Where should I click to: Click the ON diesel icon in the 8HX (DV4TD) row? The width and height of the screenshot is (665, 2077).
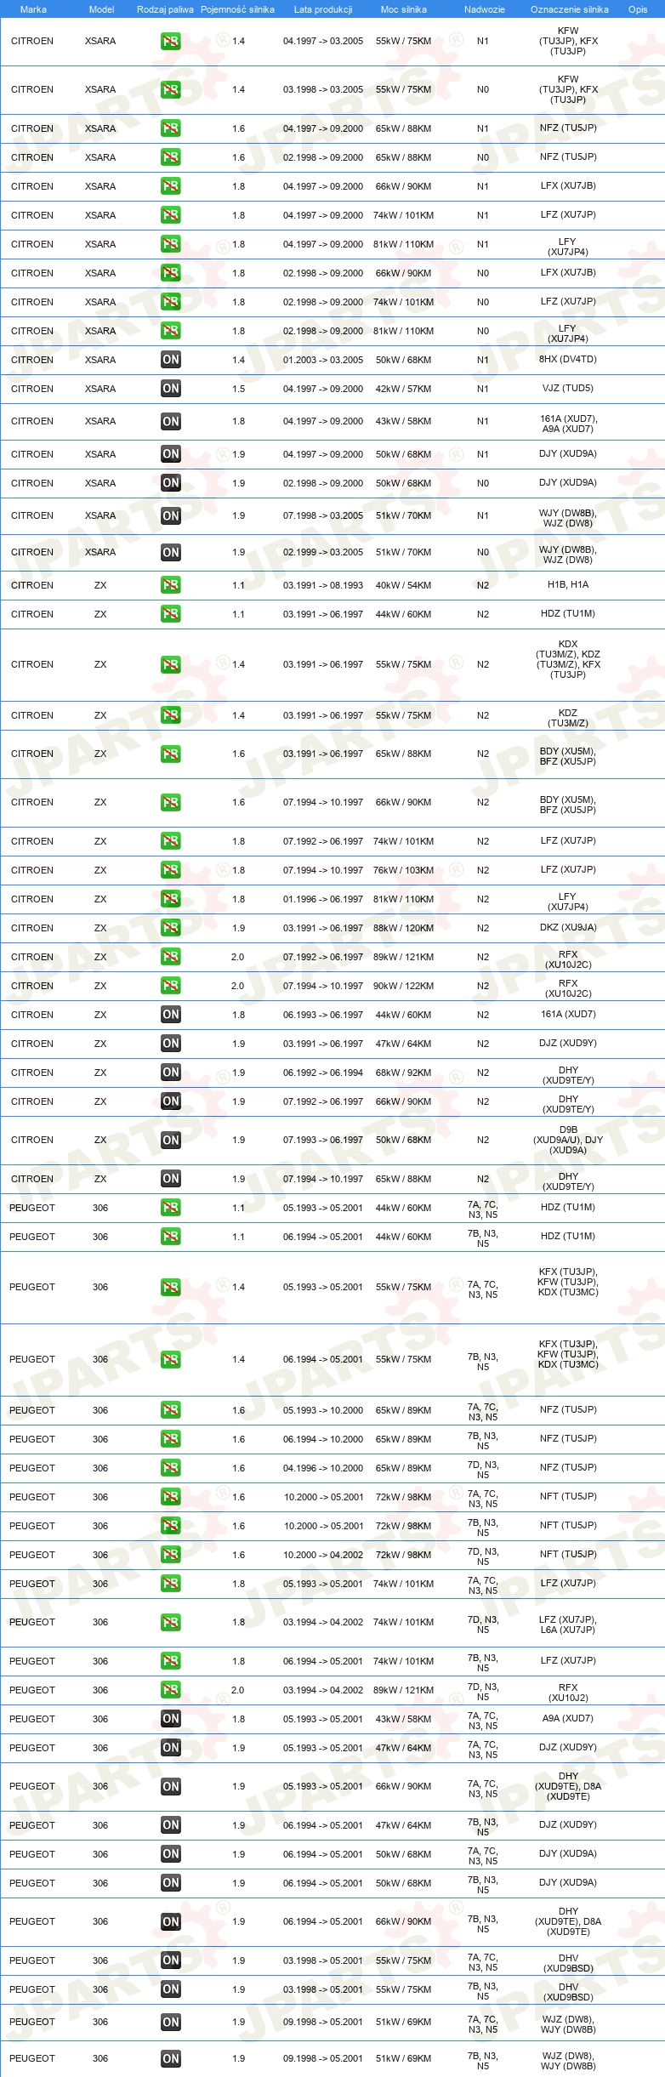coord(171,360)
